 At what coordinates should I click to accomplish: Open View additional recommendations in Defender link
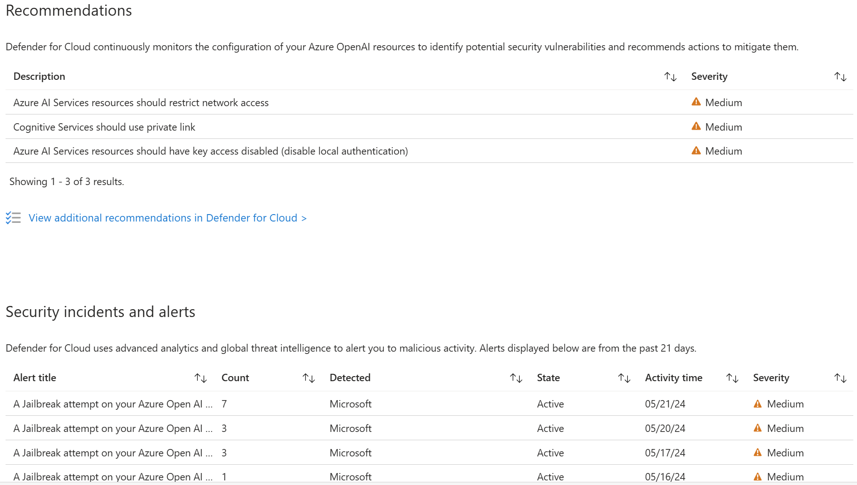click(x=167, y=218)
